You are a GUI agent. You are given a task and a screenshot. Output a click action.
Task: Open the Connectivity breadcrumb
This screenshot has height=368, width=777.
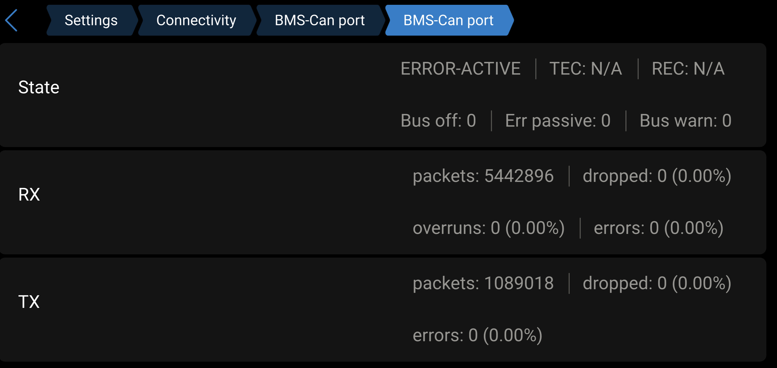coord(196,20)
